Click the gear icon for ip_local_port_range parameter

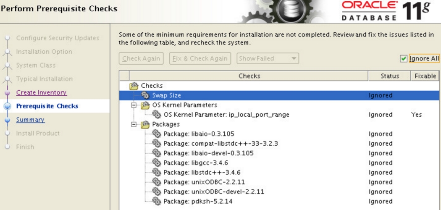(x=157, y=115)
